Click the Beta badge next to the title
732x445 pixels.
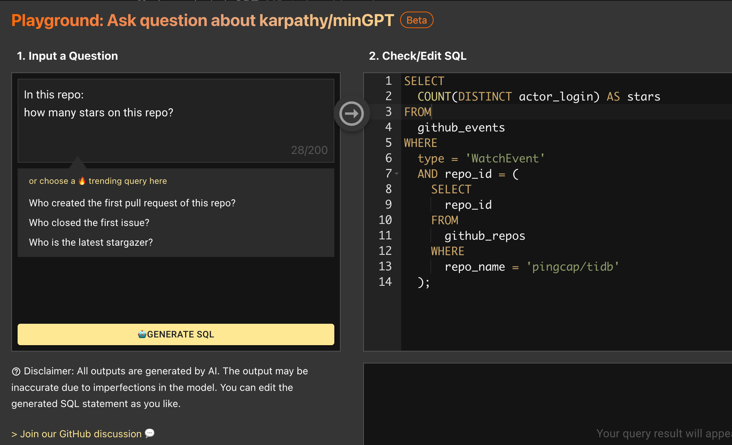coord(417,20)
